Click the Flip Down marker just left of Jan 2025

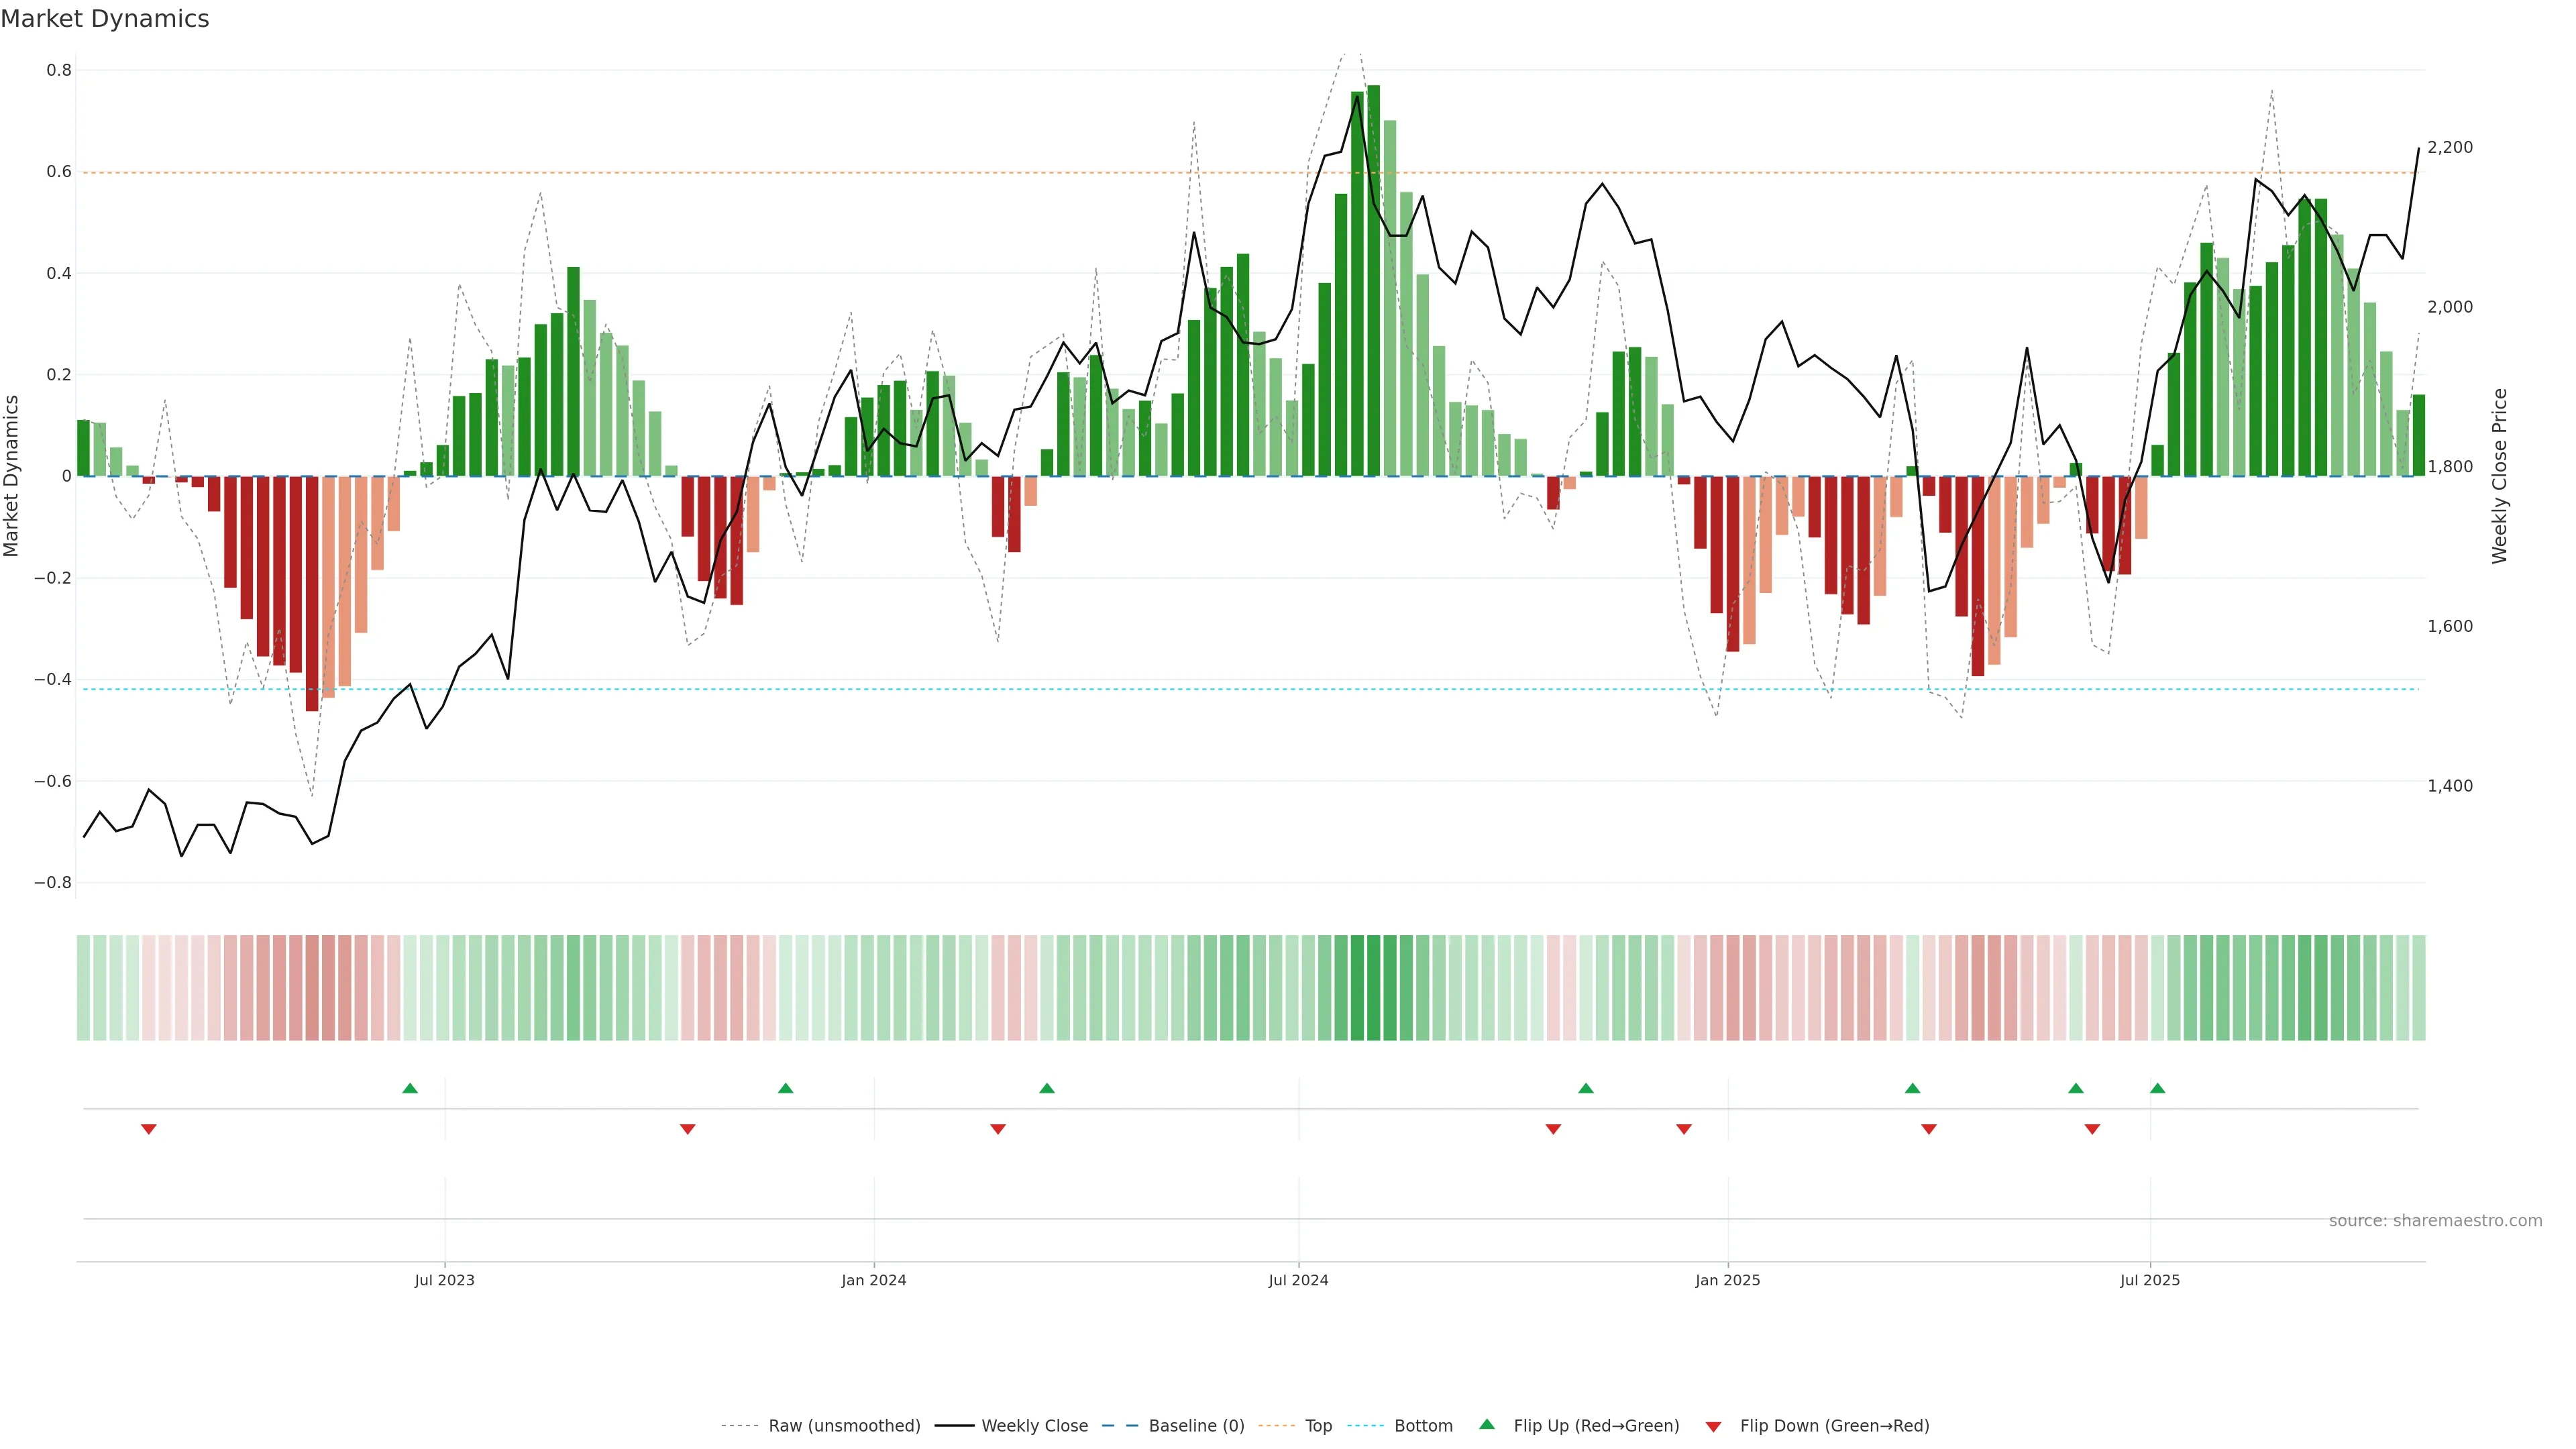point(1684,1129)
